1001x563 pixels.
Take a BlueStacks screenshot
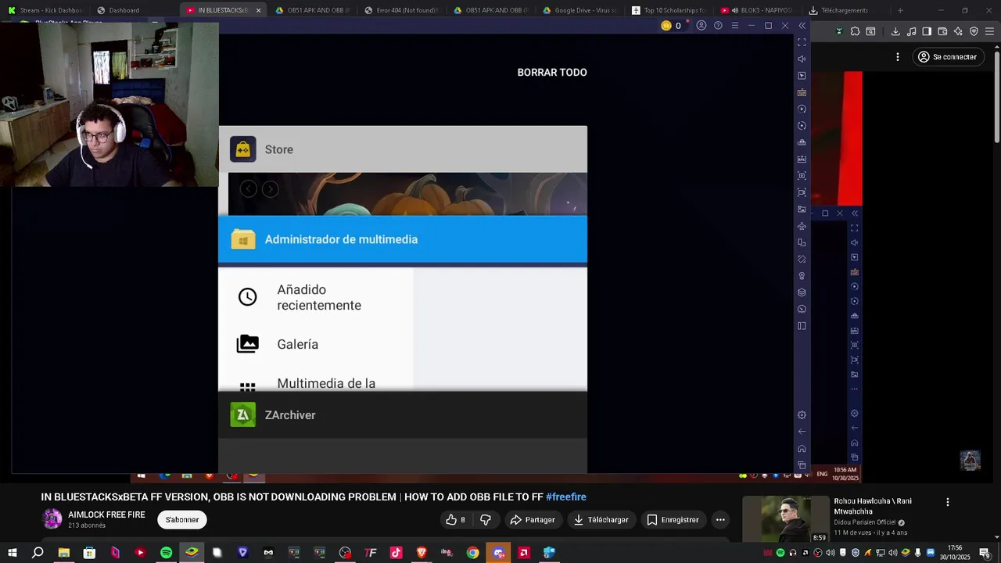[802, 176]
